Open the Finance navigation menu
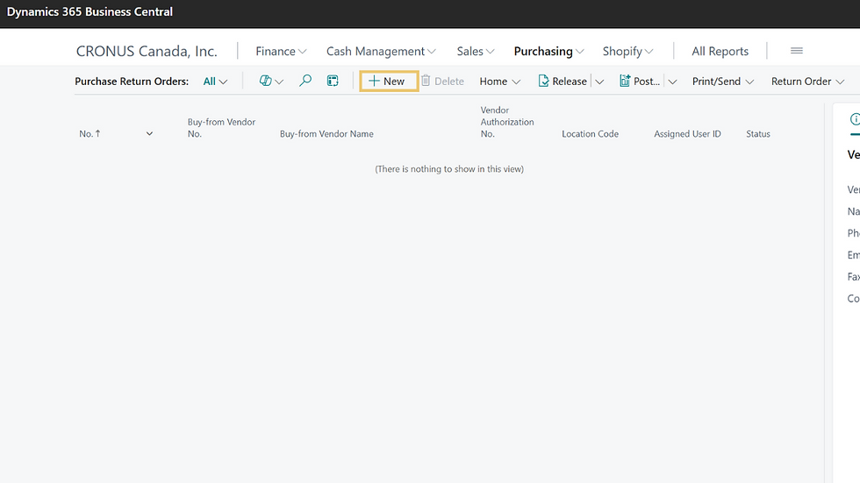Viewport: 860px width, 483px height. coord(281,51)
